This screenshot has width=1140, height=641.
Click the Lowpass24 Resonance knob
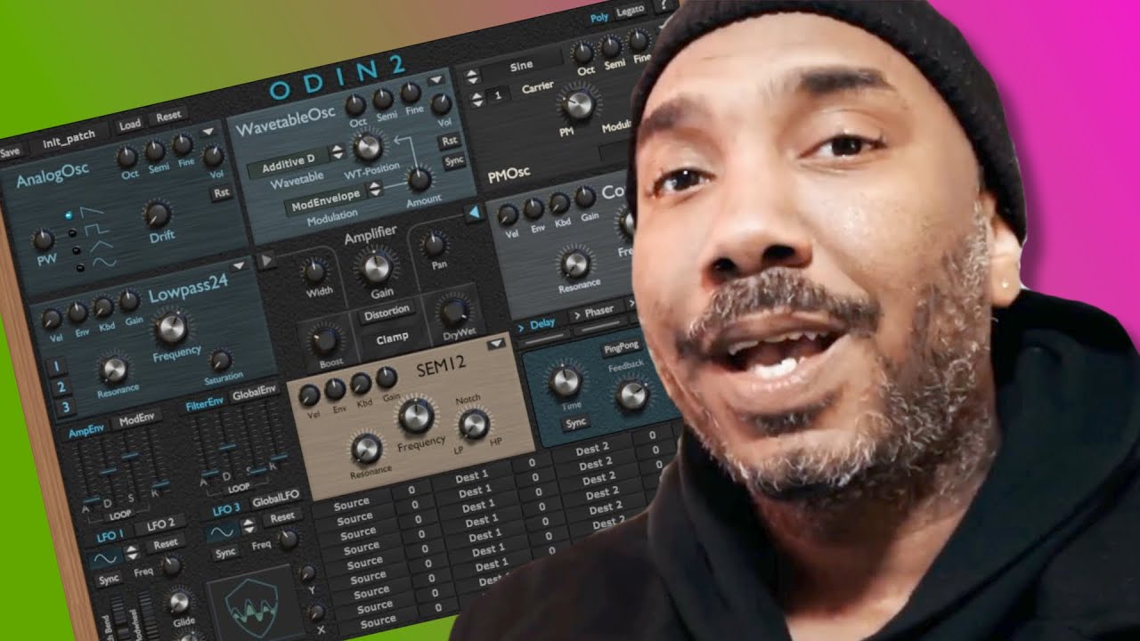(114, 369)
